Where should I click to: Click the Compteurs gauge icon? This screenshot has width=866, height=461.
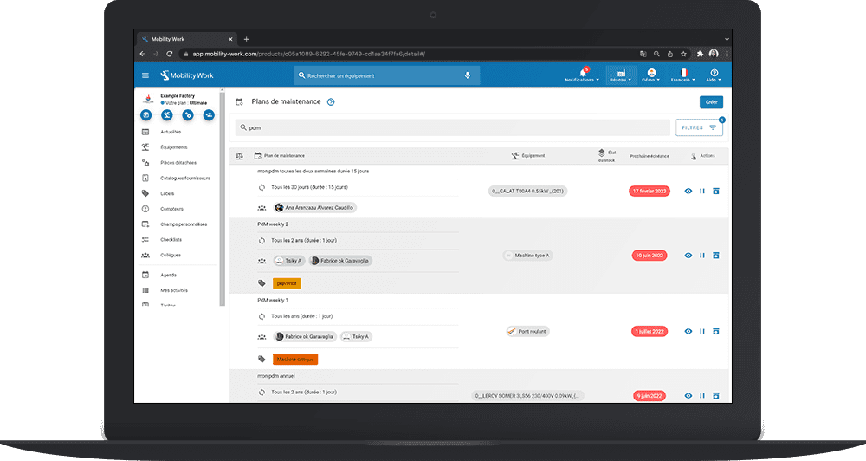[x=145, y=209]
